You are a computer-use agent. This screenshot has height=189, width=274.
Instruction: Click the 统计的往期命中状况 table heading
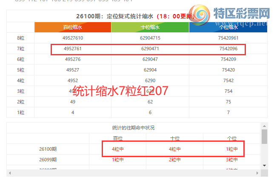click(133, 128)
